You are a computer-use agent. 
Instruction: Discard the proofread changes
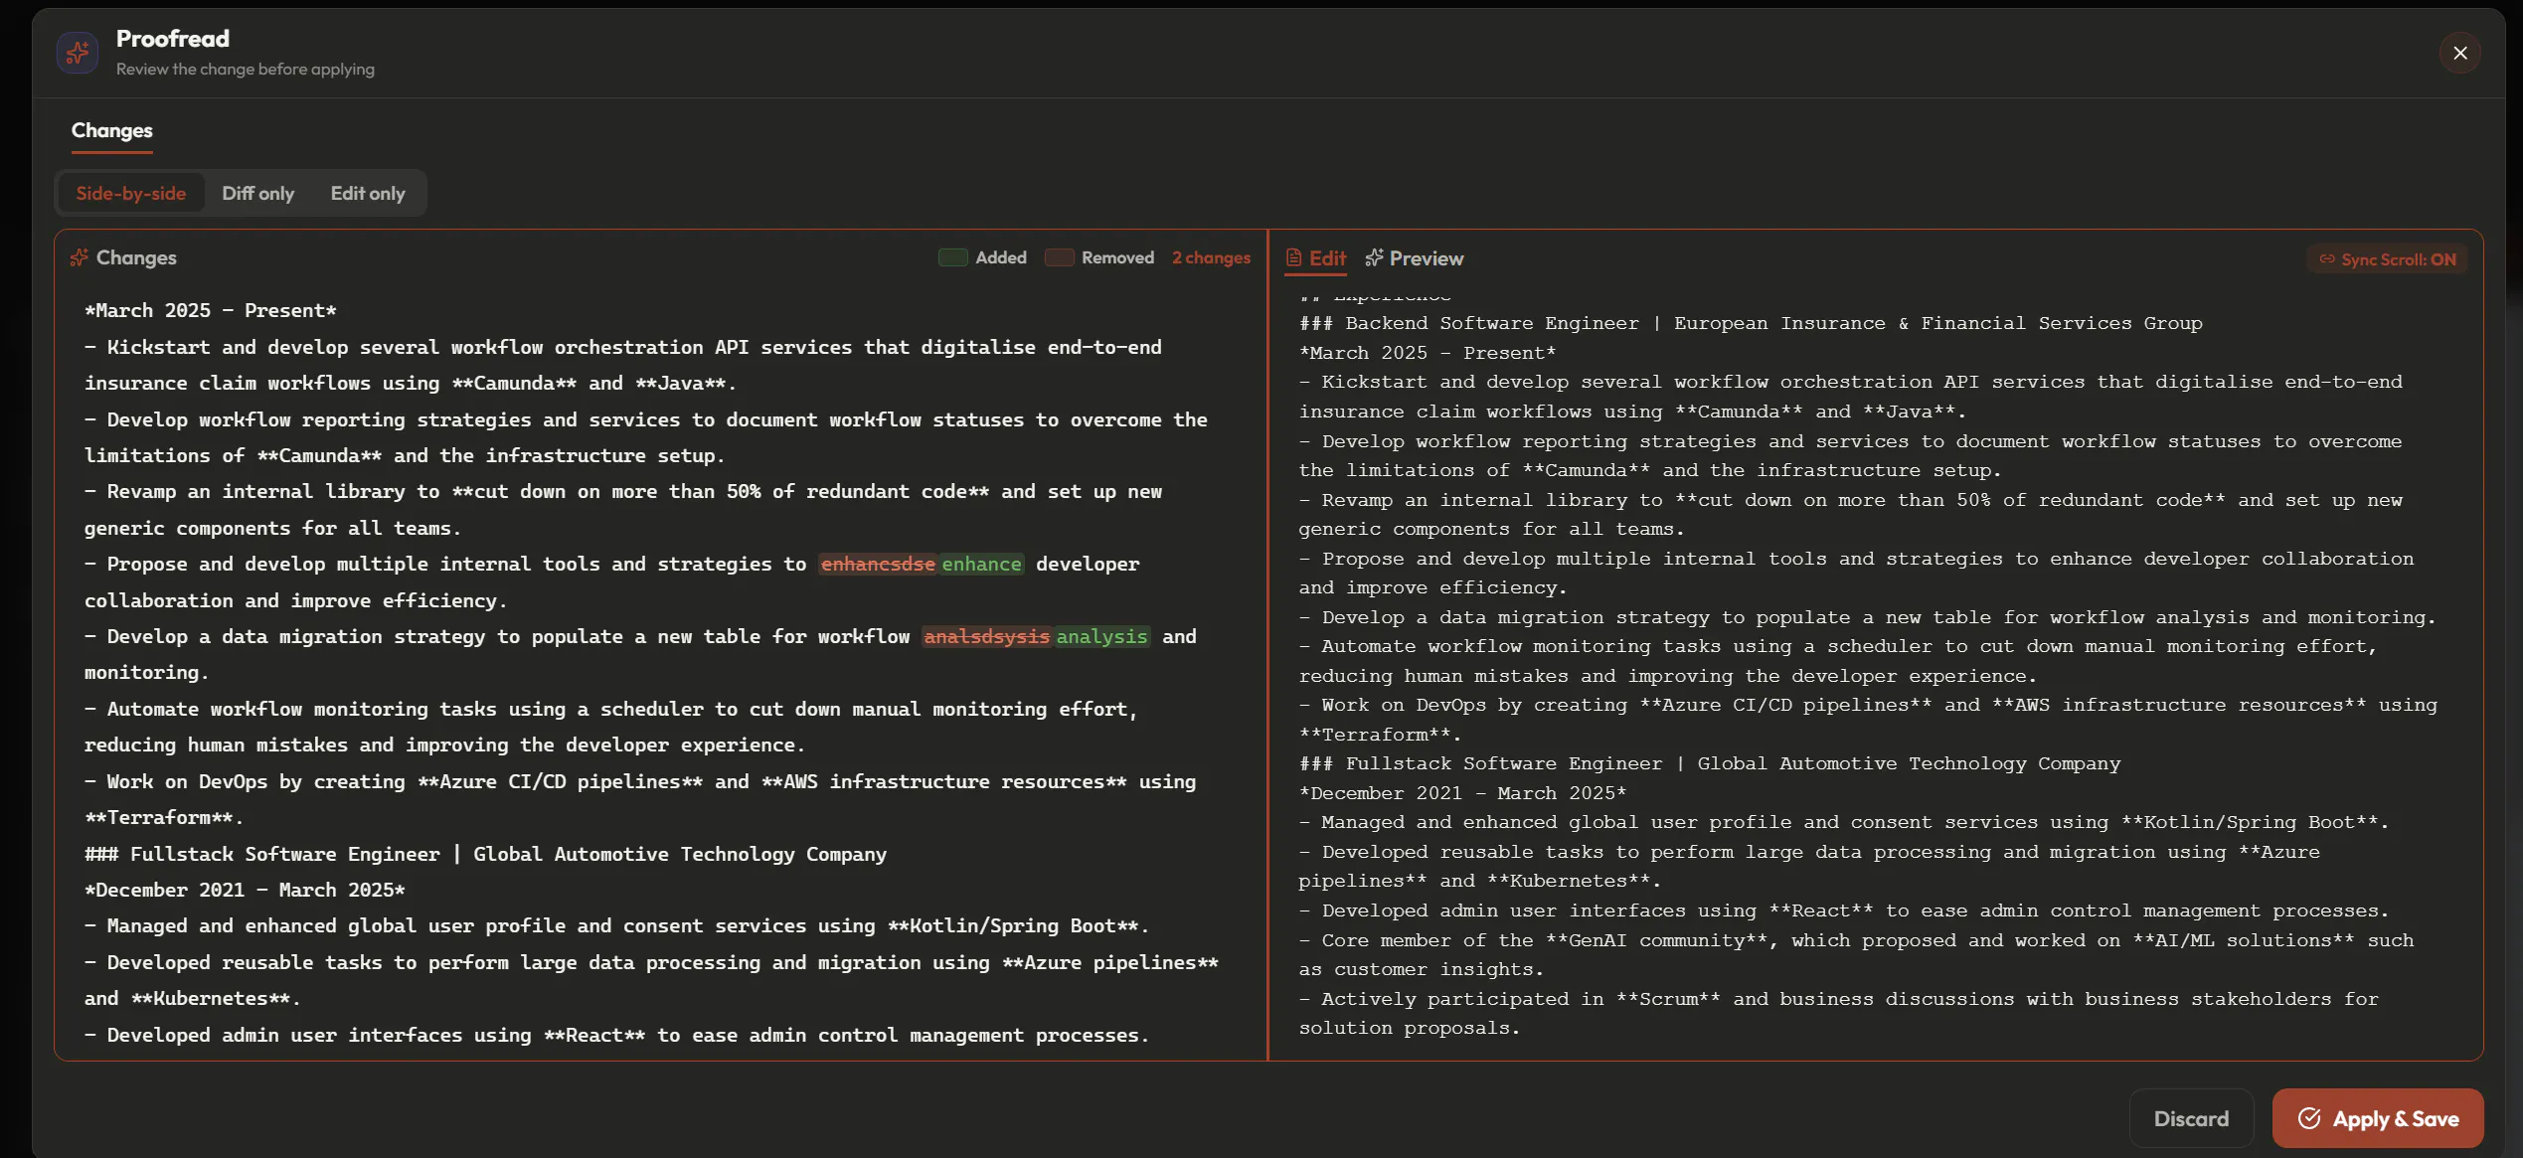point(2190,1118)
